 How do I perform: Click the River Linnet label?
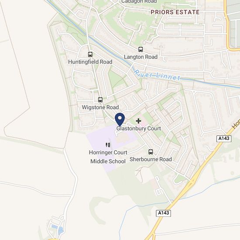pyautogui.click(x=157, y=75)
